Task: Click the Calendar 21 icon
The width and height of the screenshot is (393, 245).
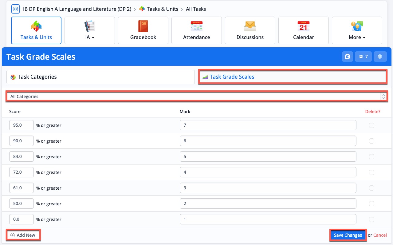Action: click(304, 26)
